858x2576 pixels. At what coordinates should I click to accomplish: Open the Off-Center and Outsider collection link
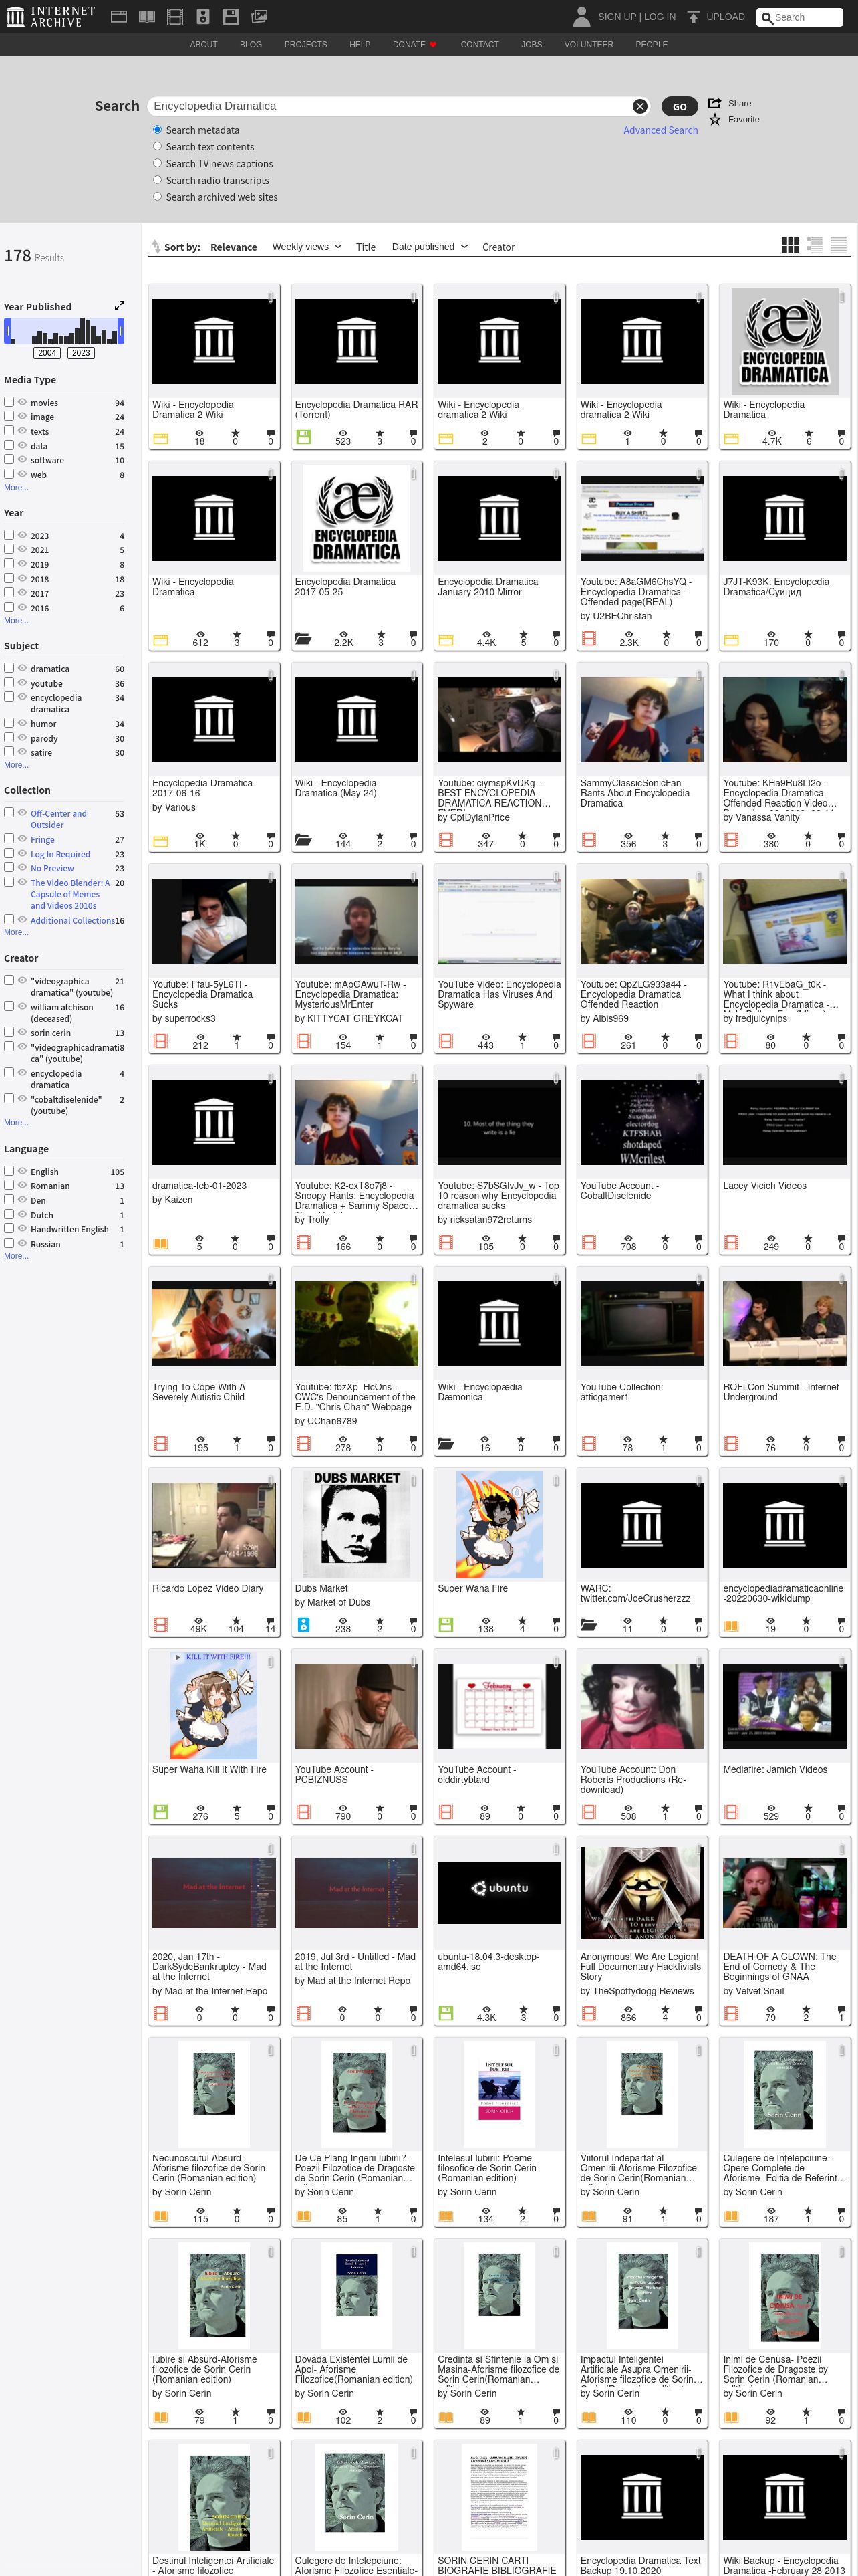(x=58, y=819)
